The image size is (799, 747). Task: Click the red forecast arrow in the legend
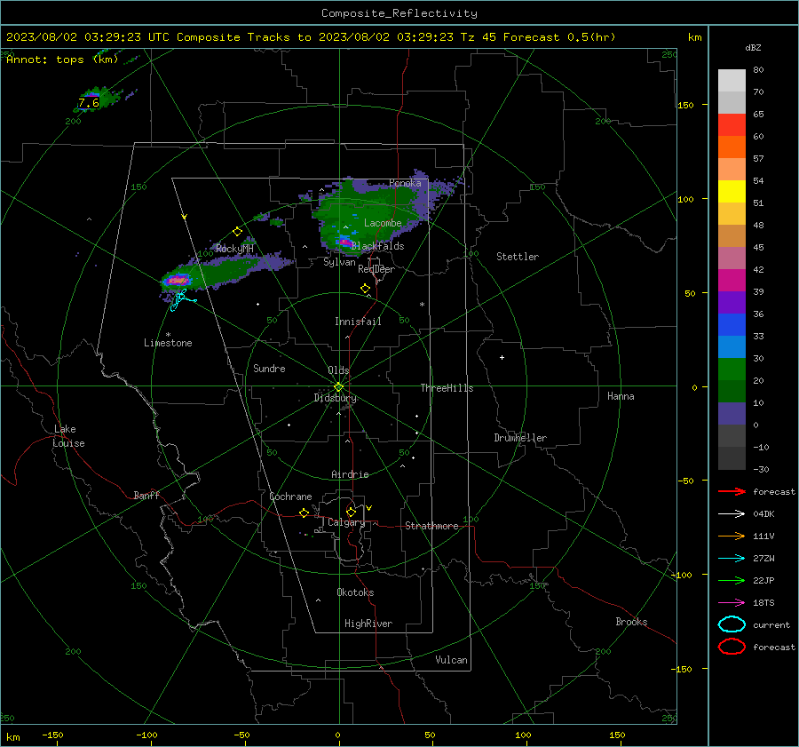[732, 491]
